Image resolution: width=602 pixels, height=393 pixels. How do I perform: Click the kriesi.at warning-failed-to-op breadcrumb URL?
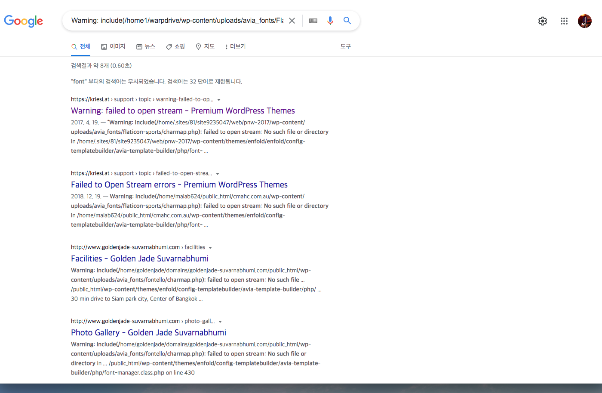pyautogui.click(x=142, y=99)
